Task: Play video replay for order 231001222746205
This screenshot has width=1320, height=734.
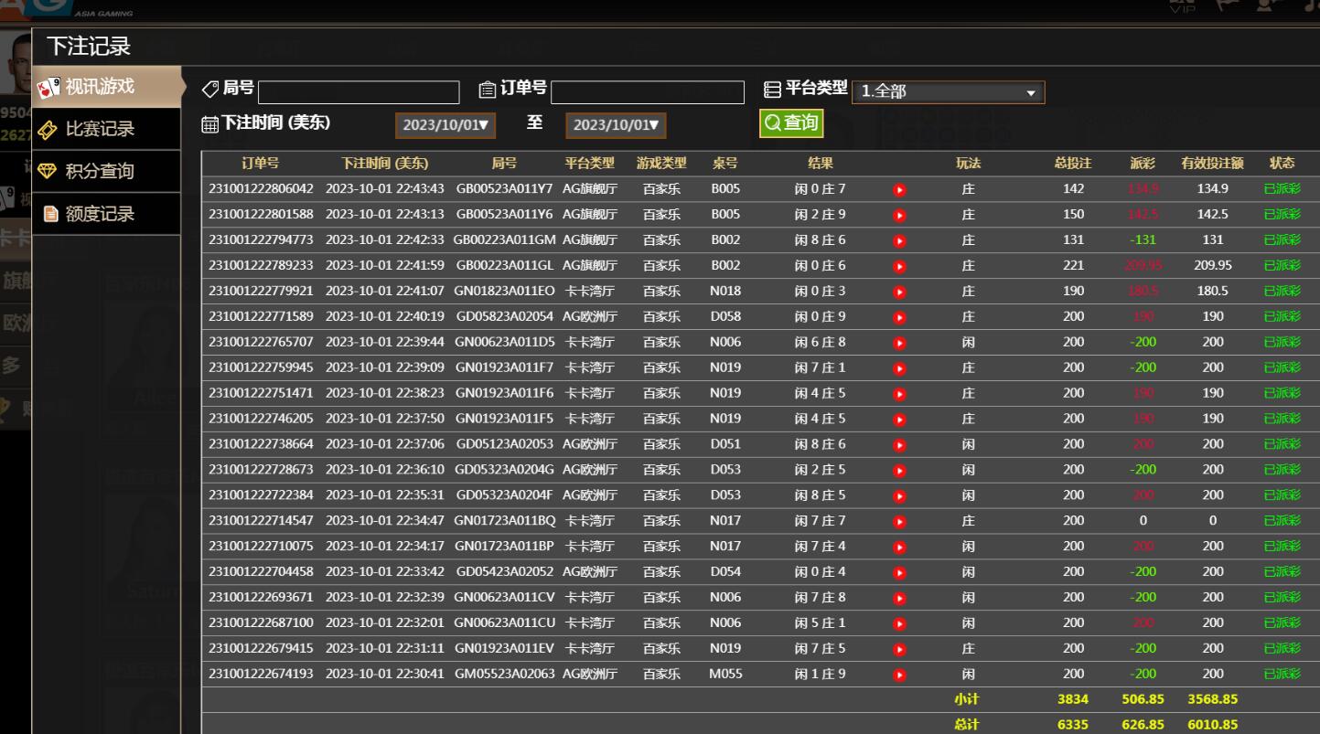Action: pos(899,420)
